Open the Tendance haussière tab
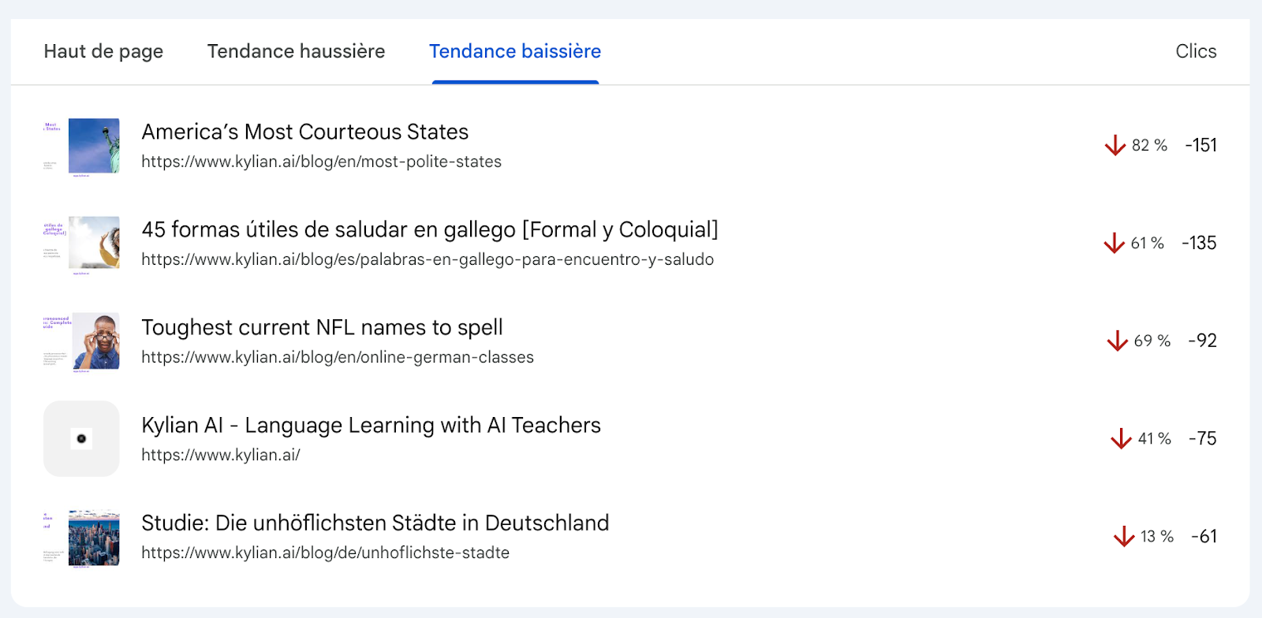Viewport: 1262px width, 618px height. pos(296,51)
